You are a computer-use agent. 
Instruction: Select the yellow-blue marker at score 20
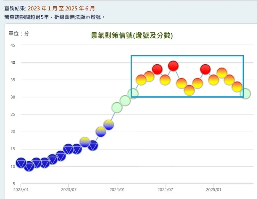click(x=101, y=132)
